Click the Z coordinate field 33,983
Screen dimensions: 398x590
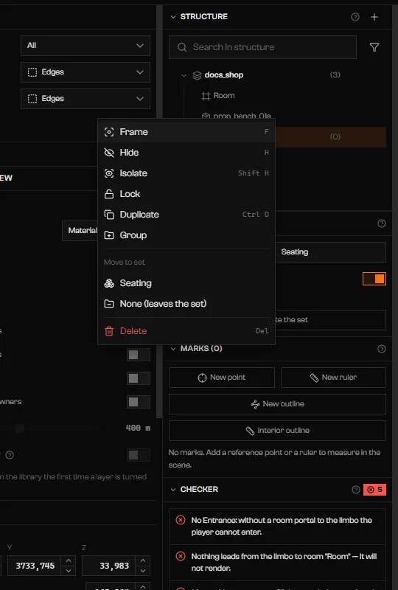point(109,566)
